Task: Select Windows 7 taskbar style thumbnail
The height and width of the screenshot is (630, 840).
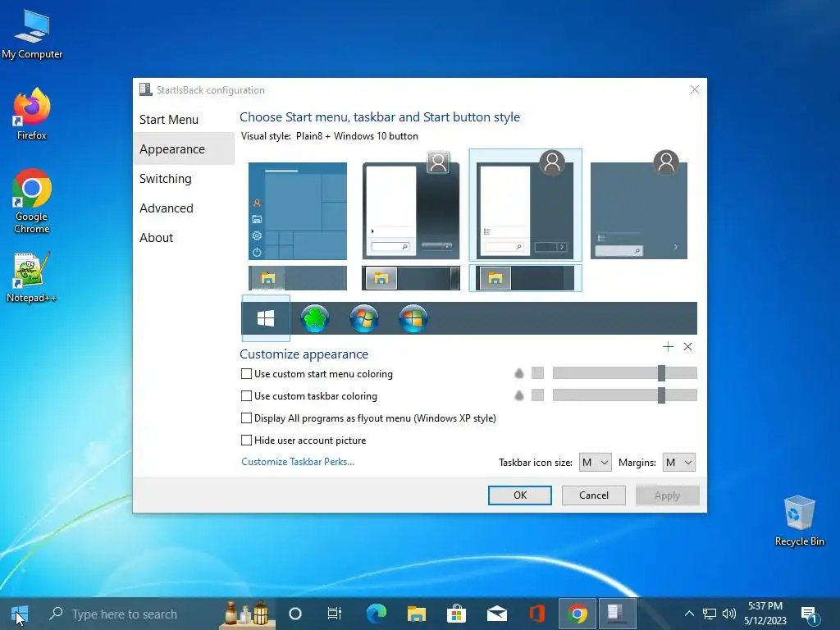Action: coord(411,278)
